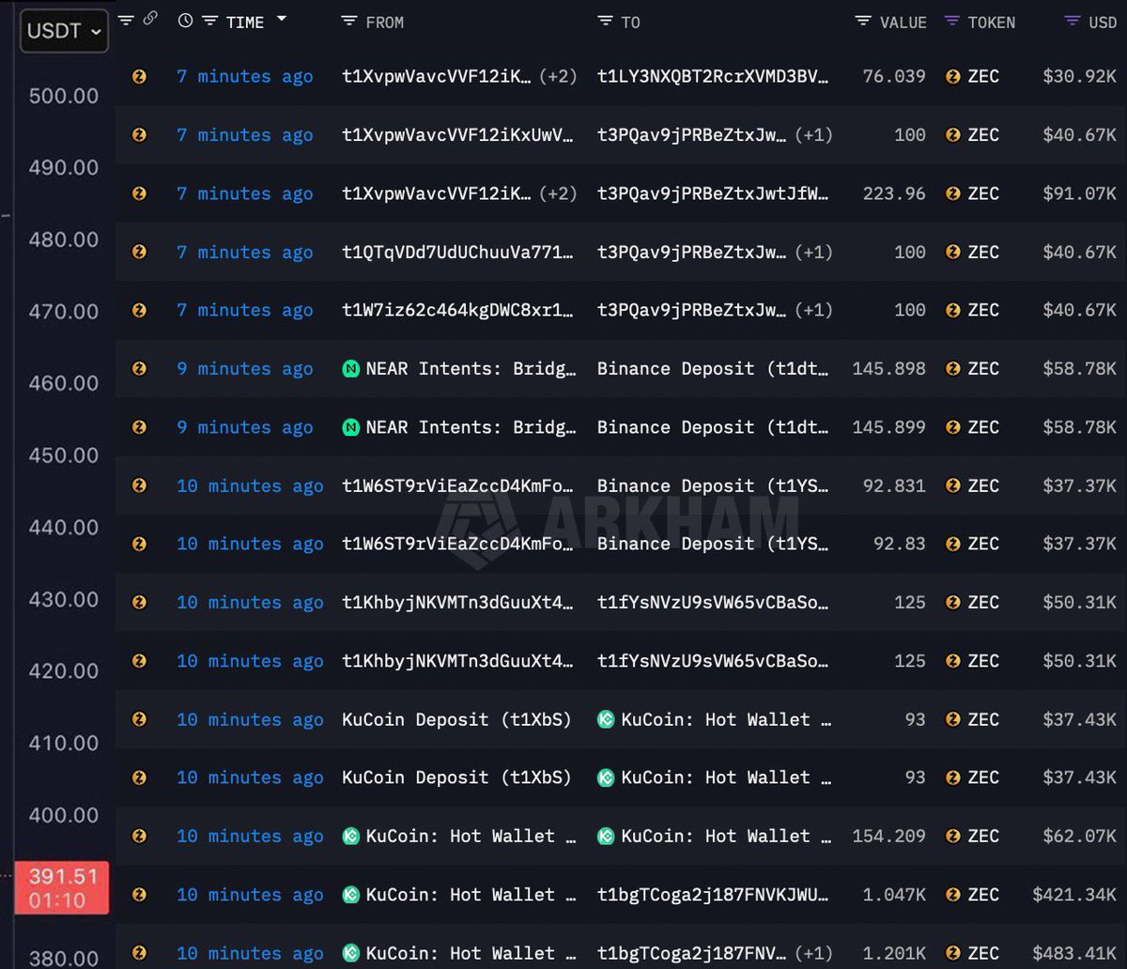The width and height of the screenshot is (1127, 969).
Task: Click the TIME column header label
Action: tap(245, 23)
